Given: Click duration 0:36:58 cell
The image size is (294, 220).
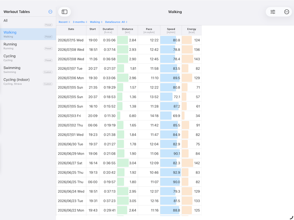Looking at the screenshot, I should click(x=109, y=59).
